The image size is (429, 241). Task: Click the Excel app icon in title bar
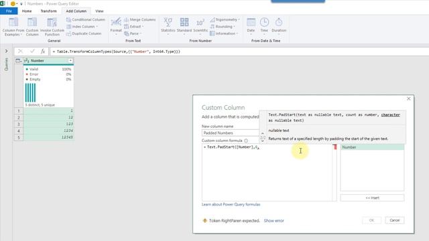click(3, 3)
